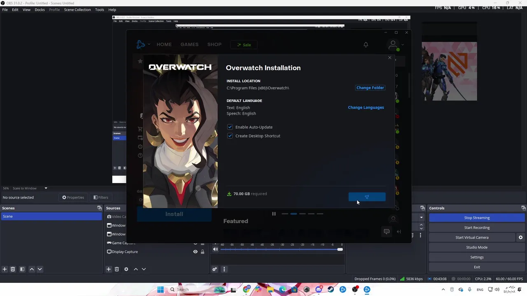The image size is (527, 296).
Task: Select the highlighted second Featured carousel indicator
Action: click(x=294, y=214)
